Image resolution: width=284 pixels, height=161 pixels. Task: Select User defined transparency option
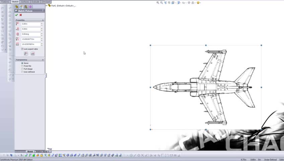point(22,72)
